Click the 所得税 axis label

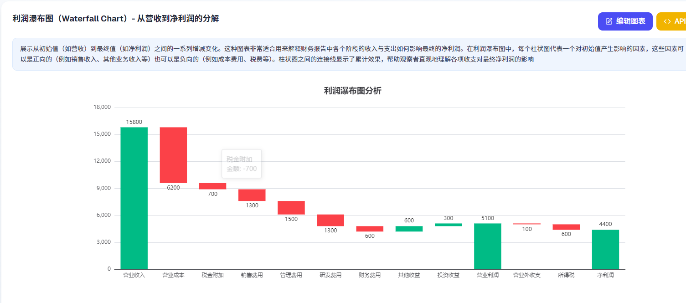tap(566, 275)
